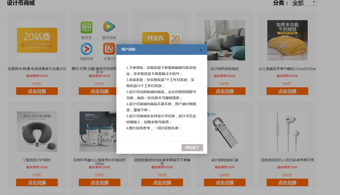
Task: Click the title 品胜数据线快充安卓苹果
Action: (162, 162)
